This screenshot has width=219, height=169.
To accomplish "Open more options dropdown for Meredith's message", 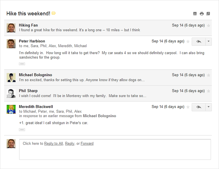I will point(209,107).
